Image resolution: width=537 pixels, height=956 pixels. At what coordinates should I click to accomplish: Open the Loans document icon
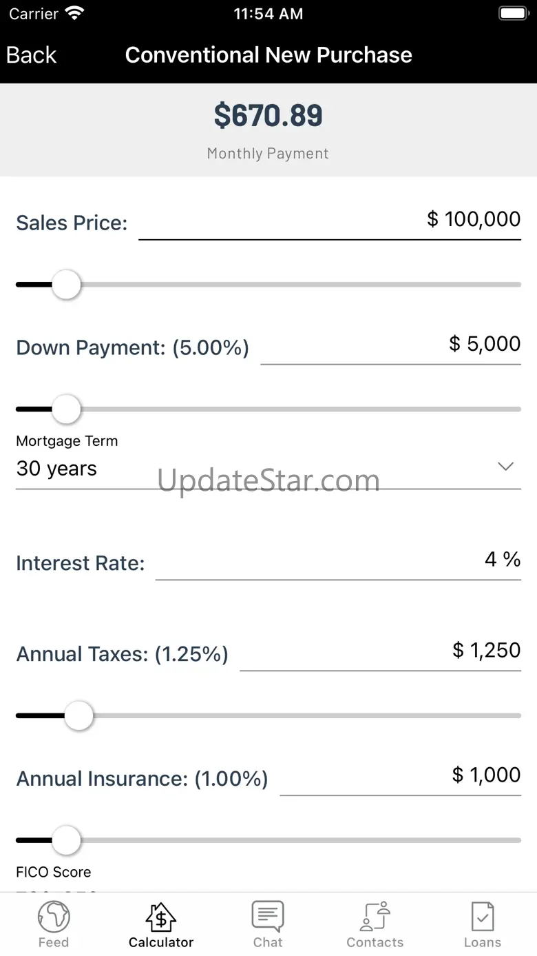click(x=482, y=917)
